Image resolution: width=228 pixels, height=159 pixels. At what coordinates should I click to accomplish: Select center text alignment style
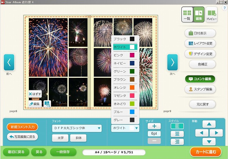click(177, 134)
